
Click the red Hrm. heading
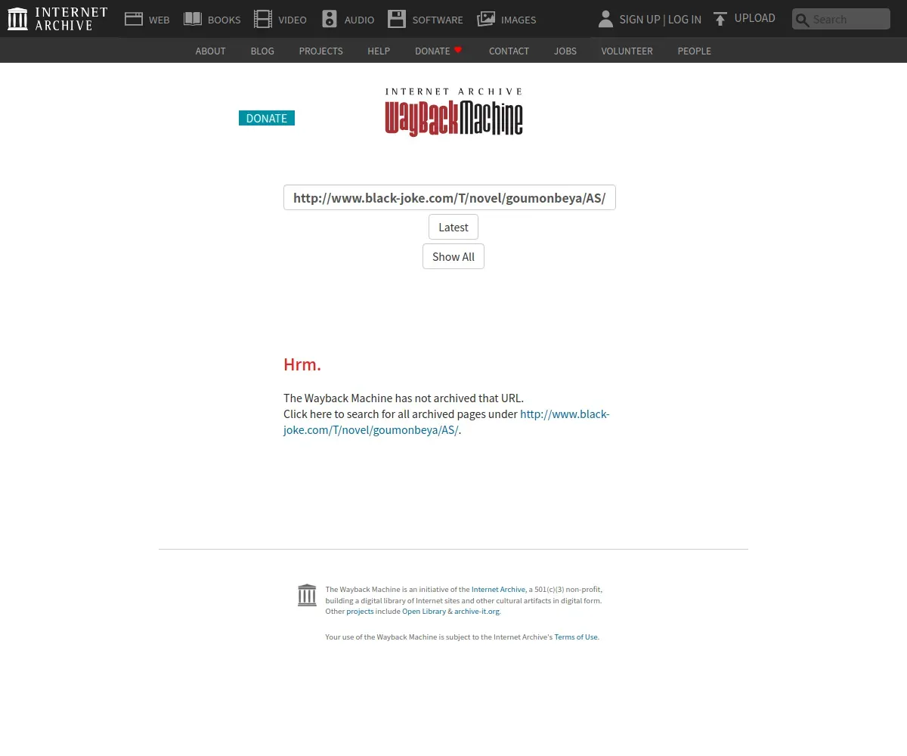coord(302,364)
